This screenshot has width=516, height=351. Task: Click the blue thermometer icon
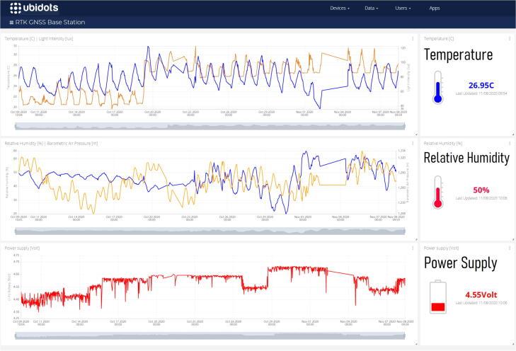click(437, 88)
